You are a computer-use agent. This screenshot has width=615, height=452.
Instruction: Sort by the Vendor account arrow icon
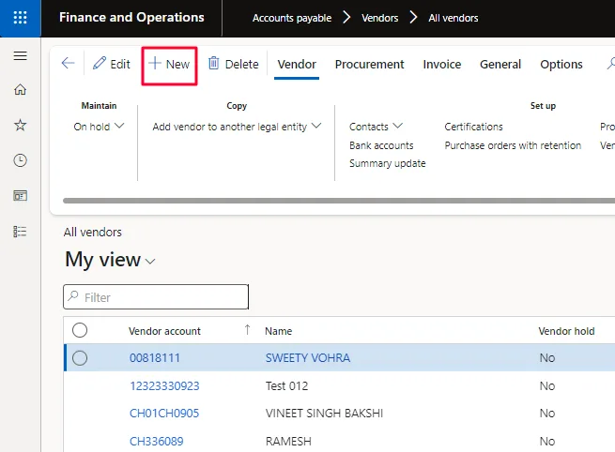(x=247, y=330)
